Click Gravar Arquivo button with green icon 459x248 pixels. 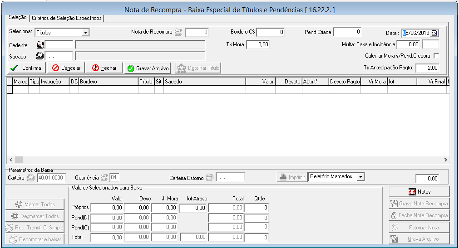pos(148,68)
